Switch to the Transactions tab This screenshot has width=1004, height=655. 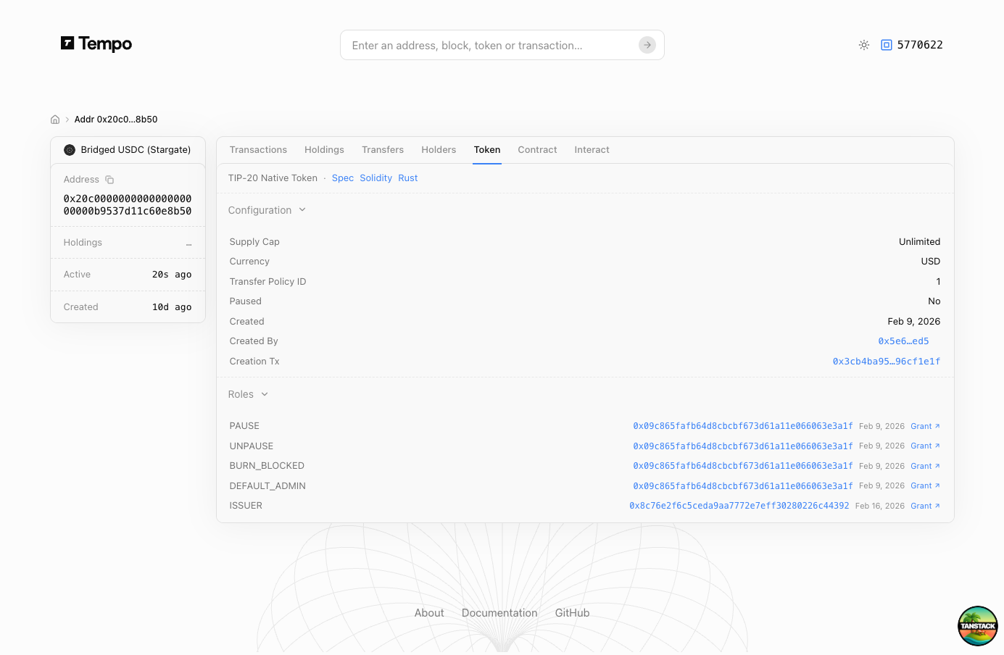coord(258,150)
